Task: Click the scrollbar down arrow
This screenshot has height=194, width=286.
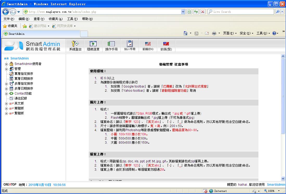Action: tap(283, 178)
